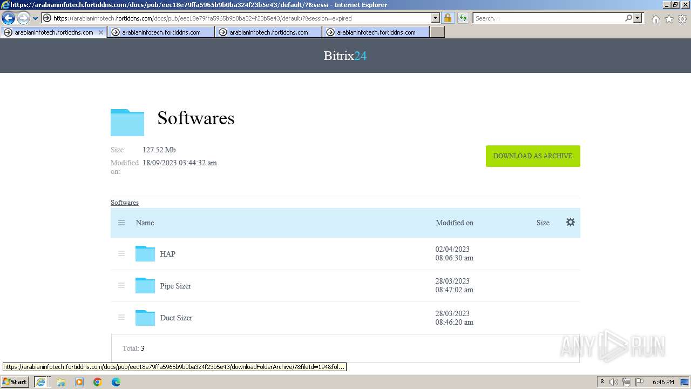Click the taskbar clock 6:46 PM
The width and height of the screenshot is (691, 389).
663,382
